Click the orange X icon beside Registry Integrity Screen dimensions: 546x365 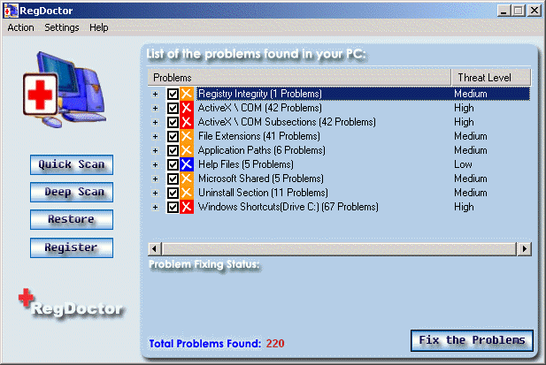tap(187, 94)
